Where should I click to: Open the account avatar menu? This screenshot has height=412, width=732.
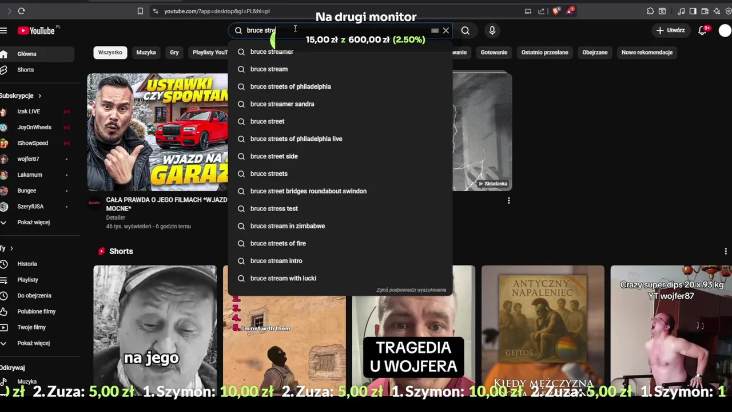725,30
